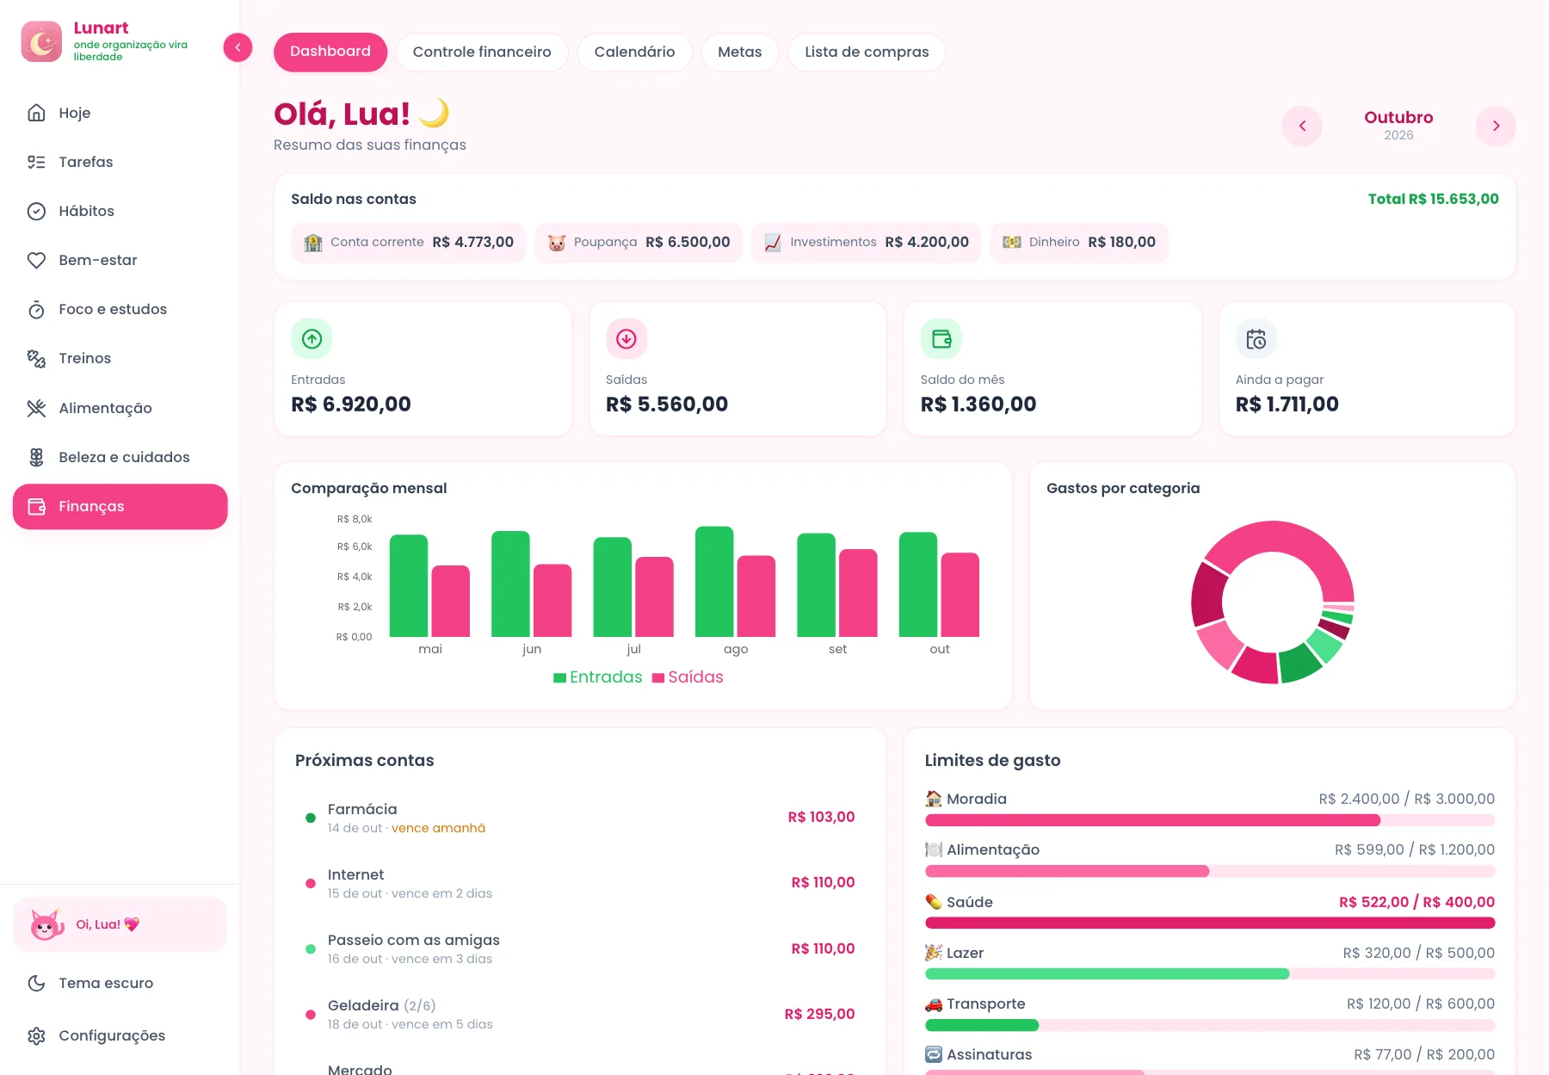Click the Ainda a pagar calendar icon
Screen dimensions: 1549x1075
1256,339
